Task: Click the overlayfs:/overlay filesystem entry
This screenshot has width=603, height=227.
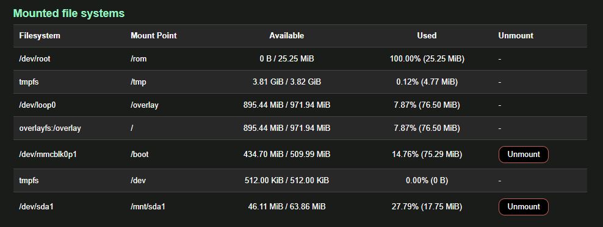Action: point(50,128)
